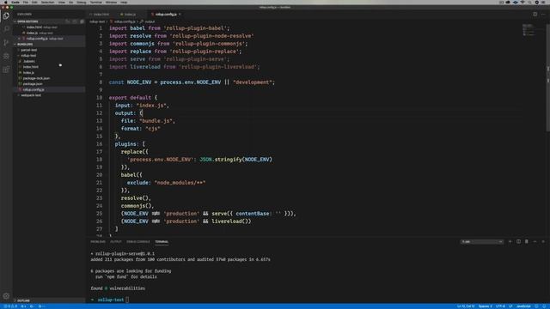Image resolution: width=550 pixels, height=309 pixels.
Task: Click JavaScript language mode in status bar
Action: [x=523, y=306]
